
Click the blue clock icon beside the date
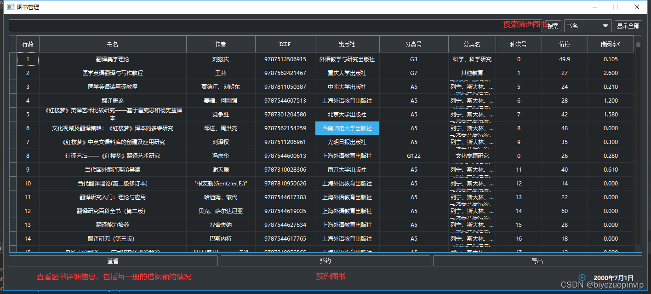582,277
